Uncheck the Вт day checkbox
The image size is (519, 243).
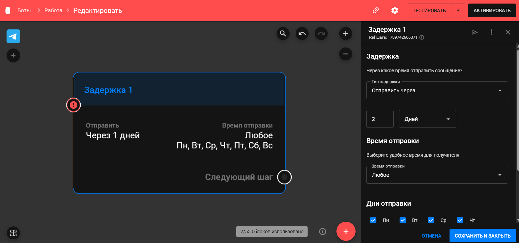click(x=403, y=220)
